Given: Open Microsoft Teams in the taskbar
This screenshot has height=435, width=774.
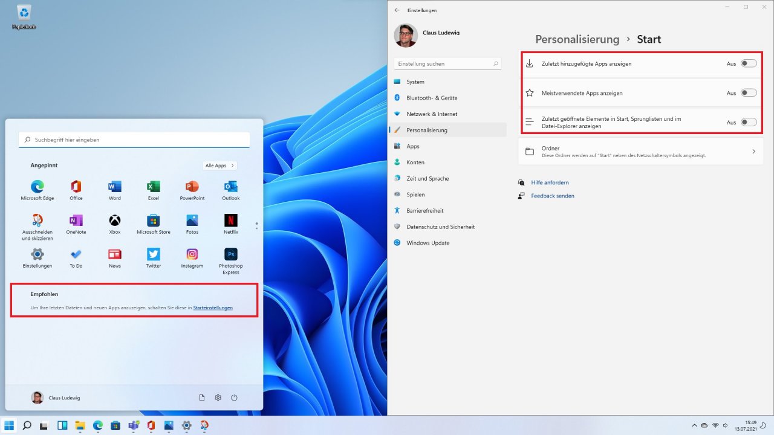Looking at the screenshot, I should [x=133, y=425].
